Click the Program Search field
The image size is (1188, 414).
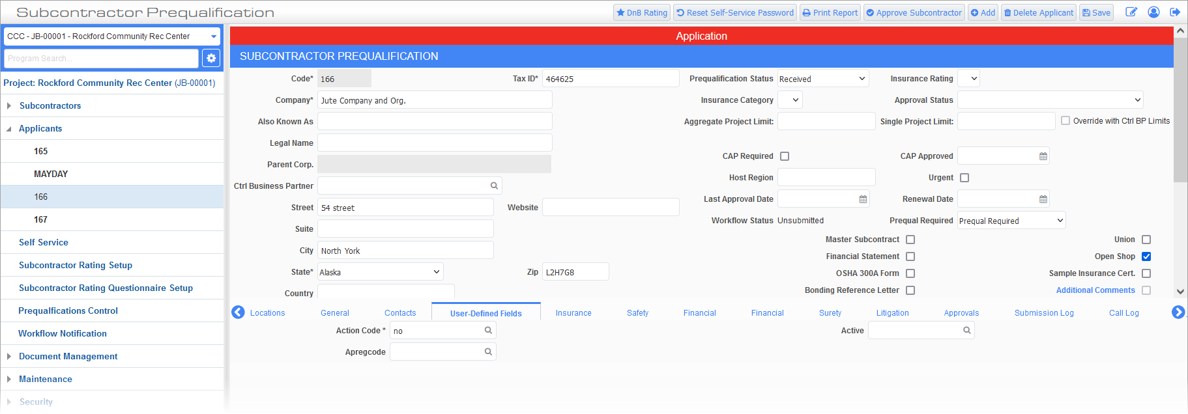coord(101,58)
